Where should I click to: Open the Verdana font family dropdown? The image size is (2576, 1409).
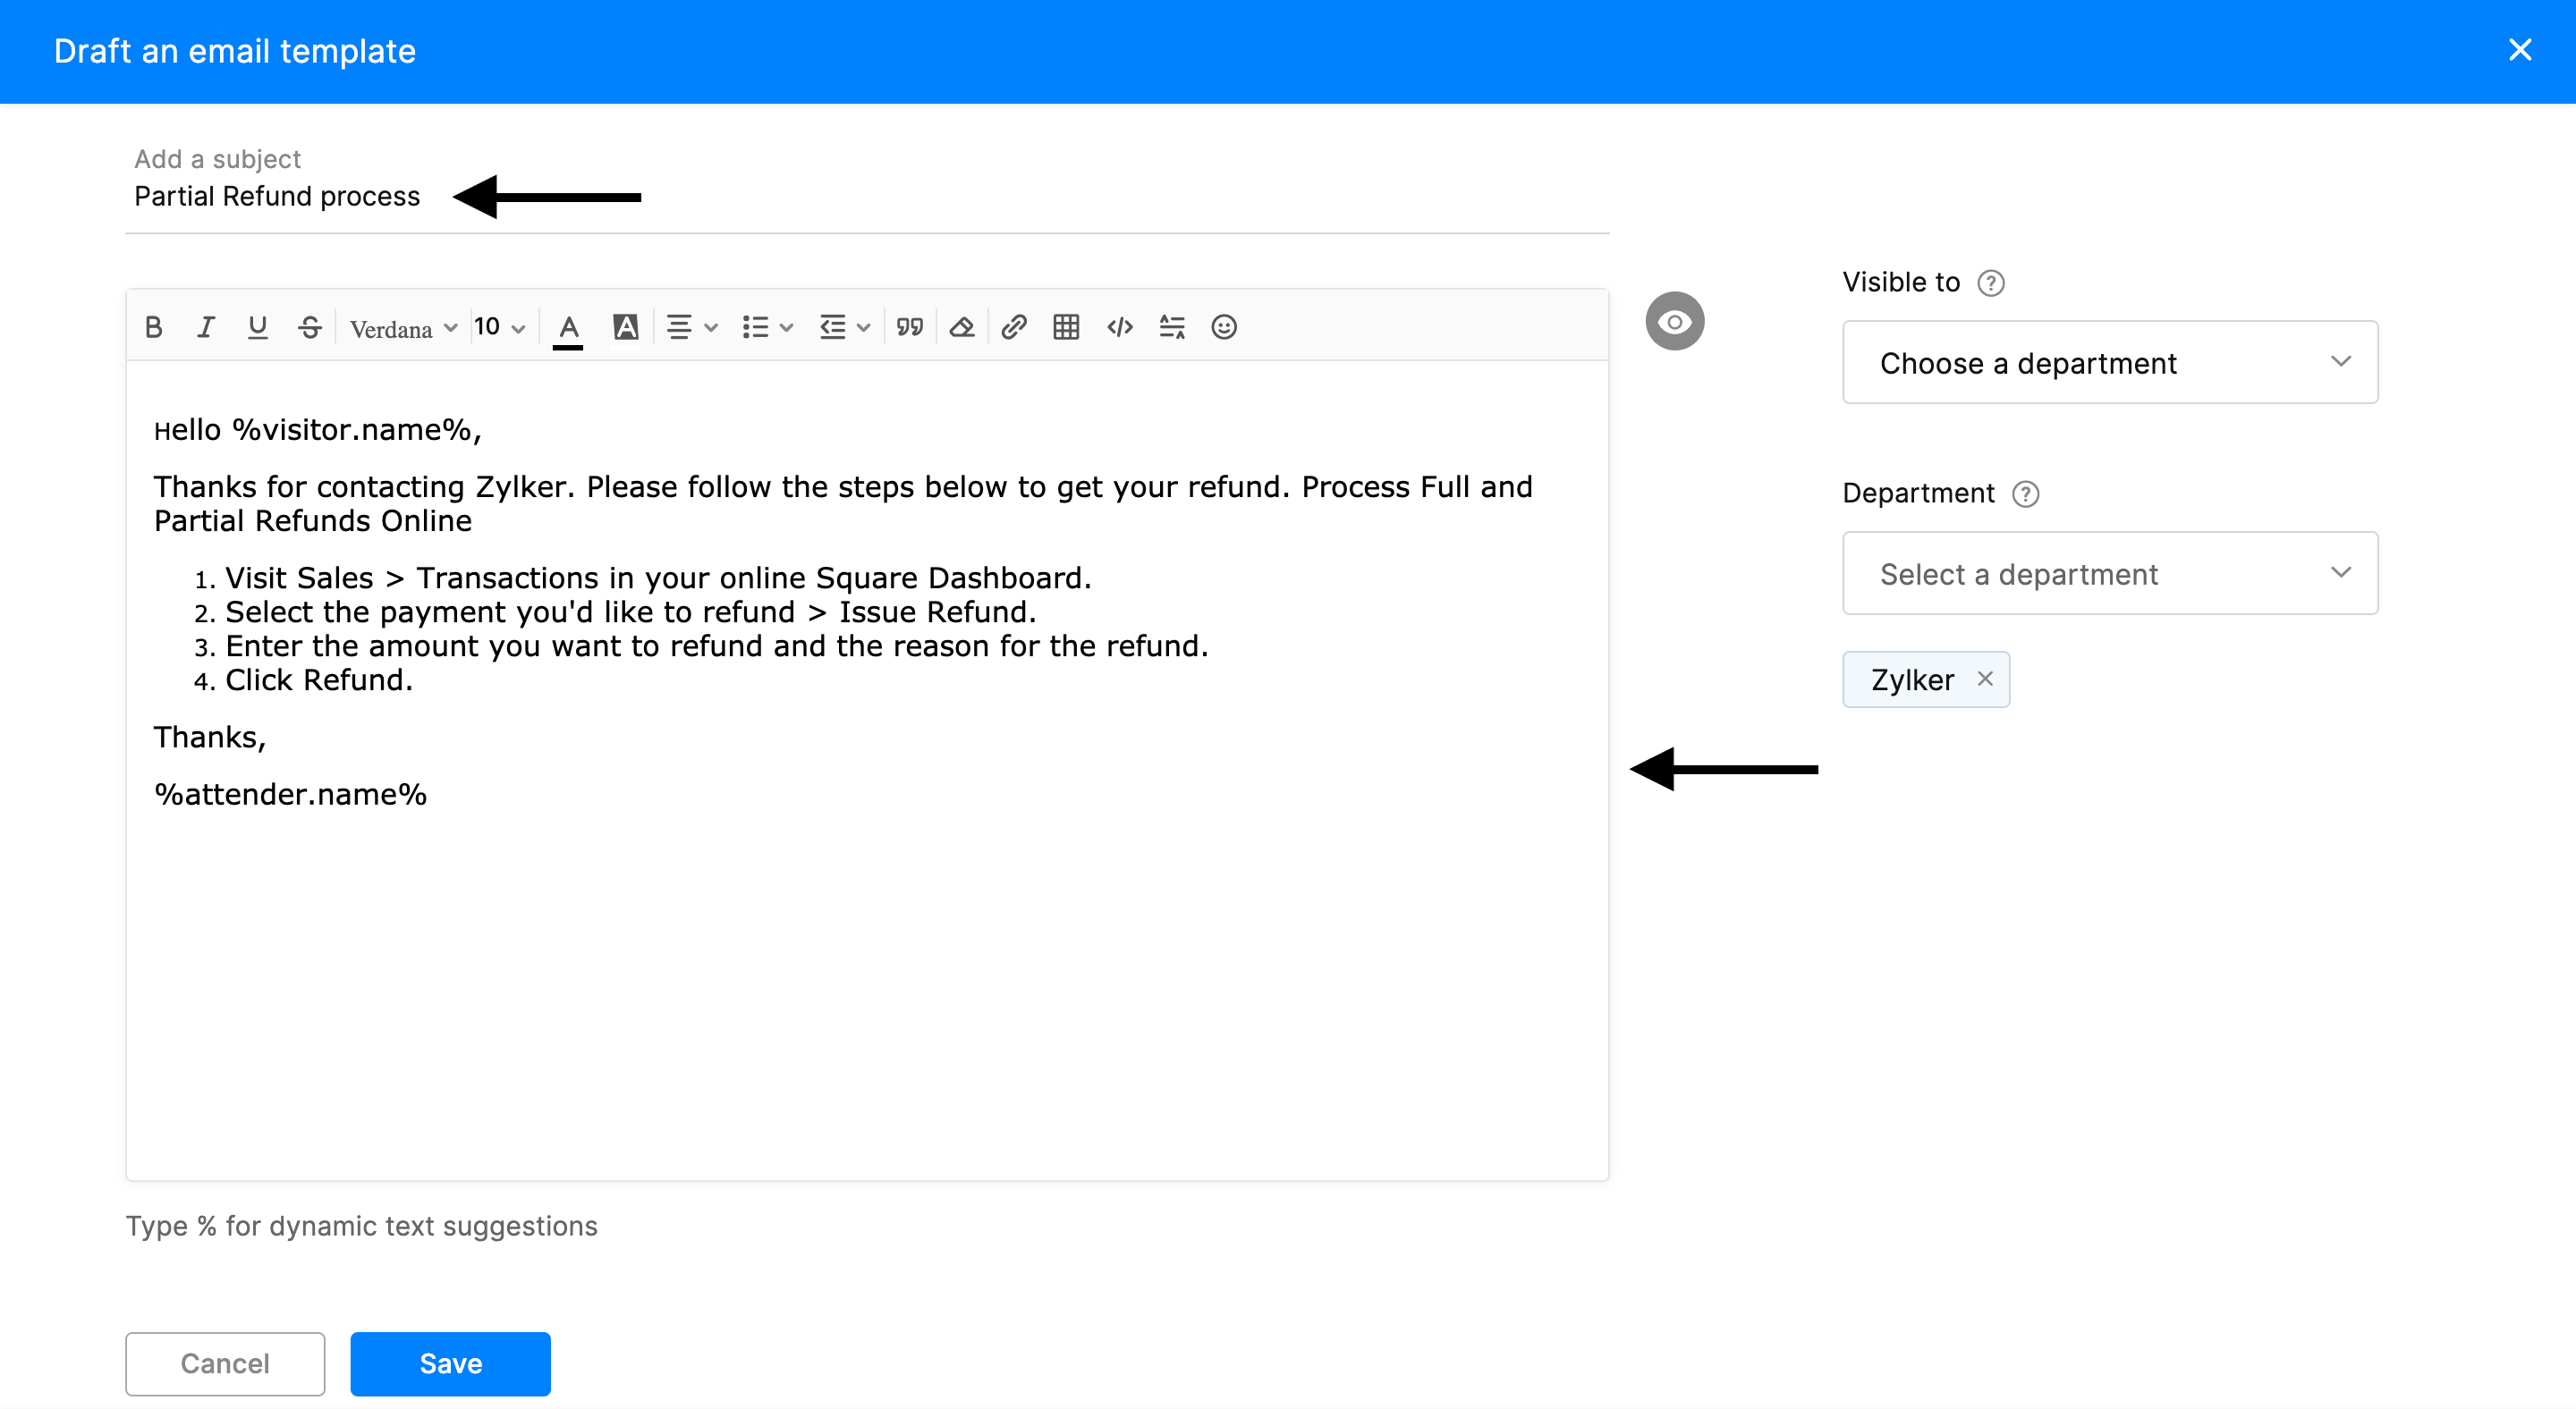tap(402, 328)
